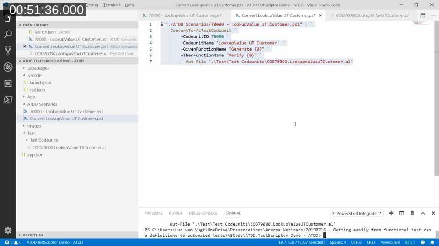
Task: Open editor More Actions ellipsis
Action: point(434,15)
